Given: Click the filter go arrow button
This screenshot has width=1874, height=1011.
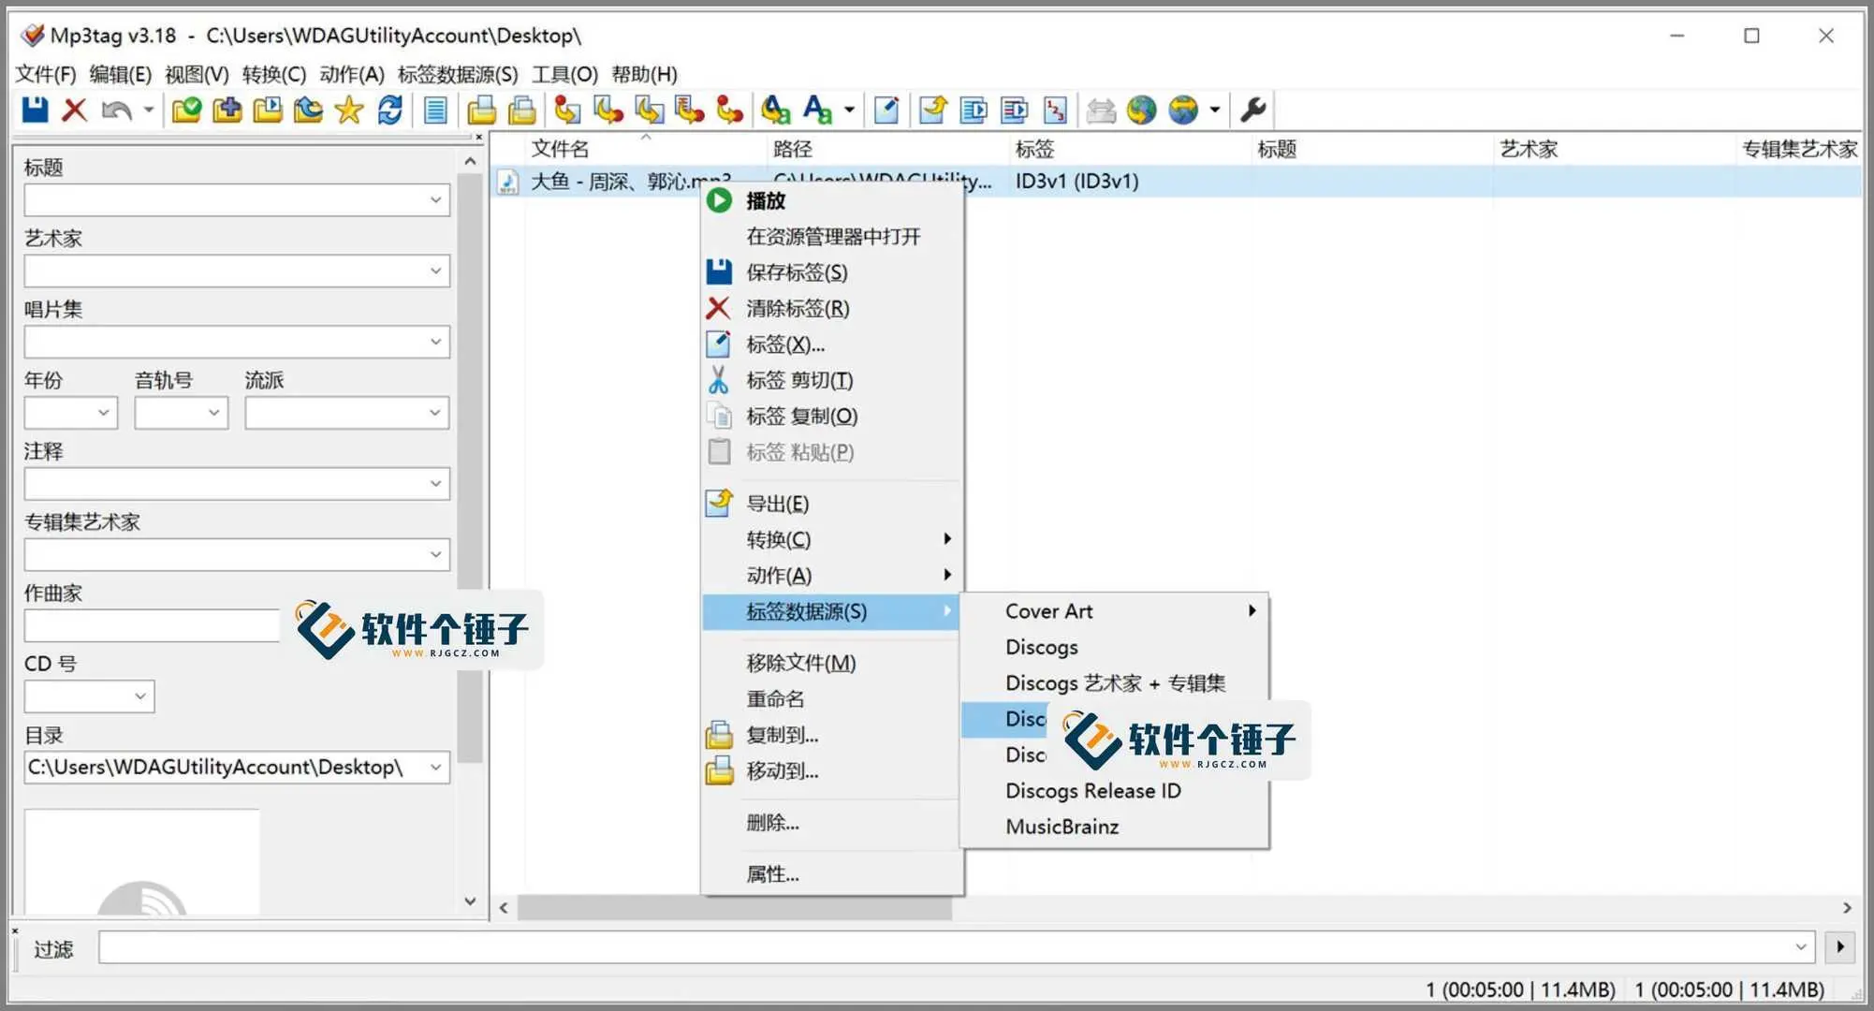Looking at the screenshot, I should click(1840, 947).
